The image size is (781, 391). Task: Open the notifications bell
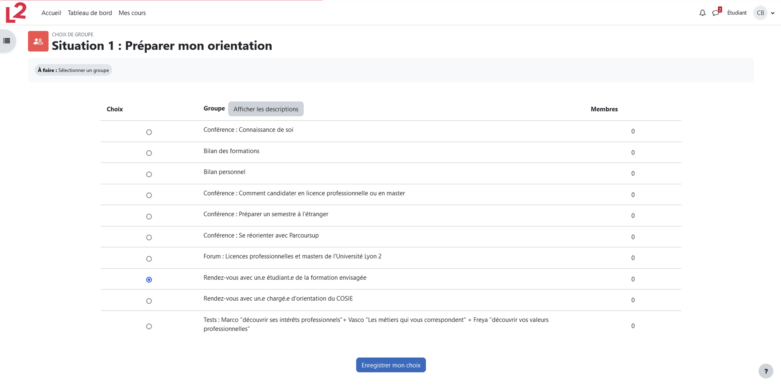(x=702, y=13)
